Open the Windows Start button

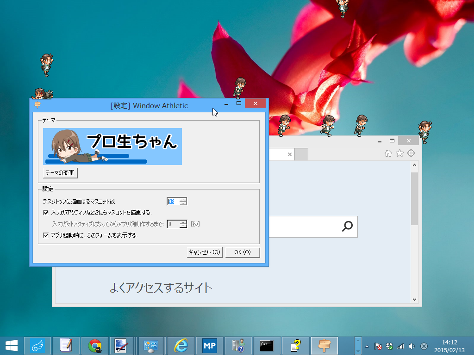12,346
